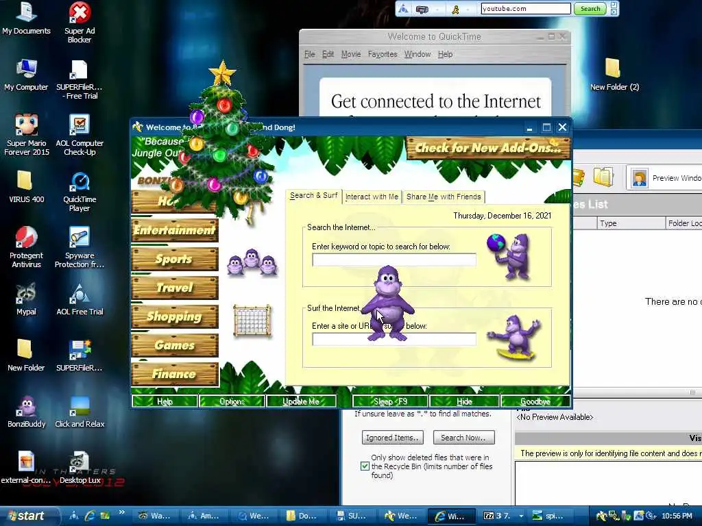Screen dimensions: 702x526
Task: Select the Click and Relax desktop icon
Action: (80, 412)
